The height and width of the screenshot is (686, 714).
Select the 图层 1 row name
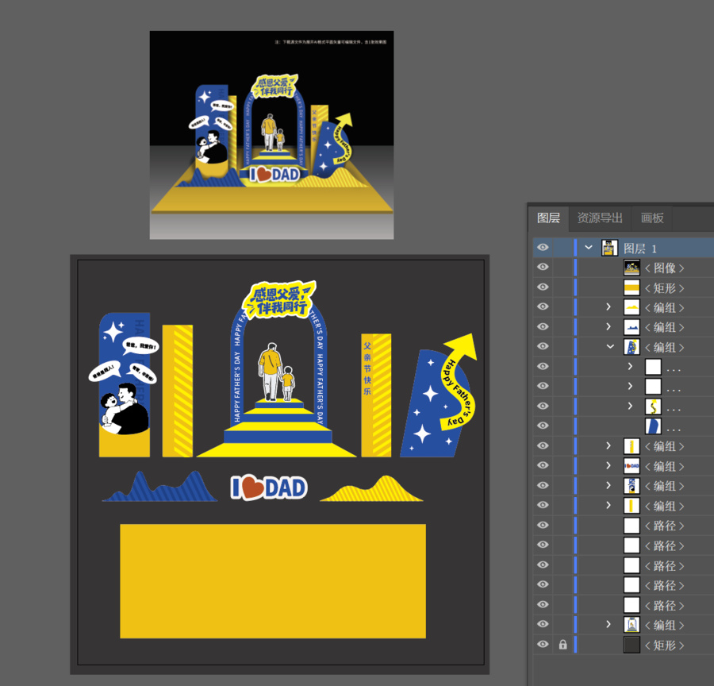point(639,249)
